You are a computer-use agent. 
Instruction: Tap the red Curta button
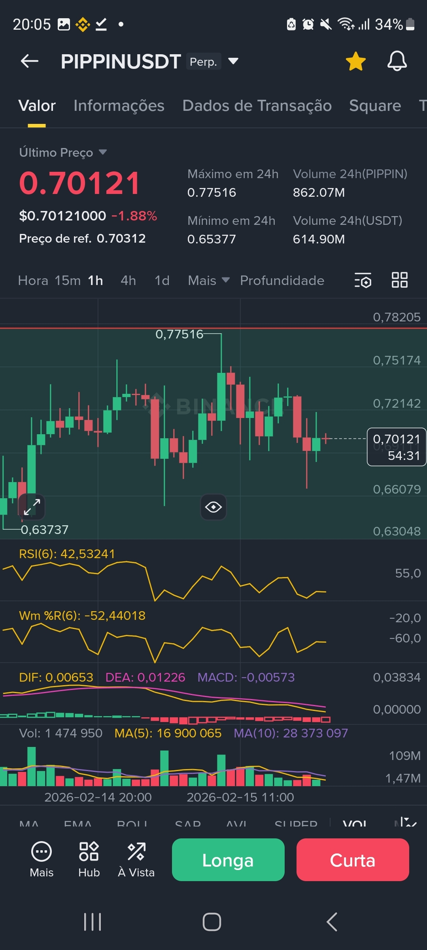(x=353, y=860)
